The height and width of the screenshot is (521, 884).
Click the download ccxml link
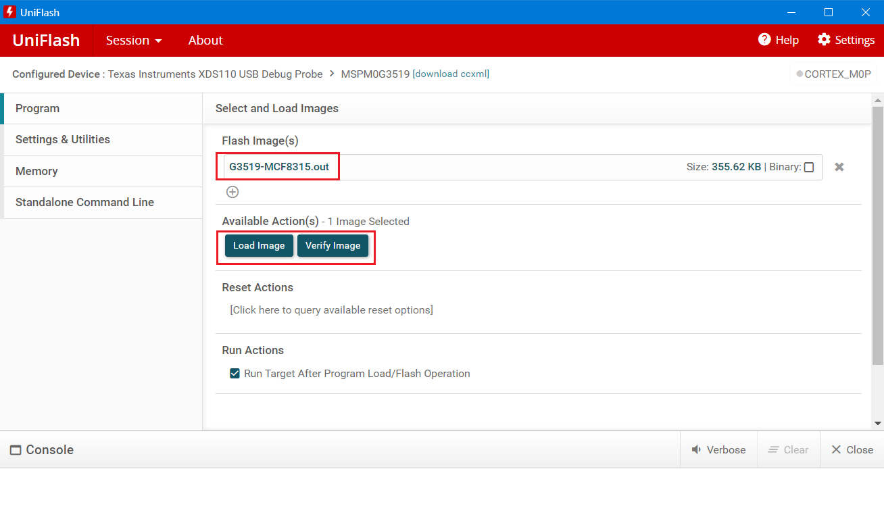[x=451, y=74]
